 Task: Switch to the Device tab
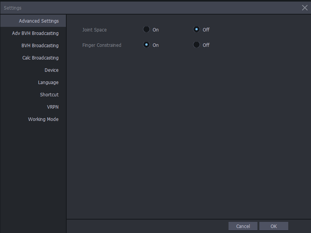(x=33, y=70)
